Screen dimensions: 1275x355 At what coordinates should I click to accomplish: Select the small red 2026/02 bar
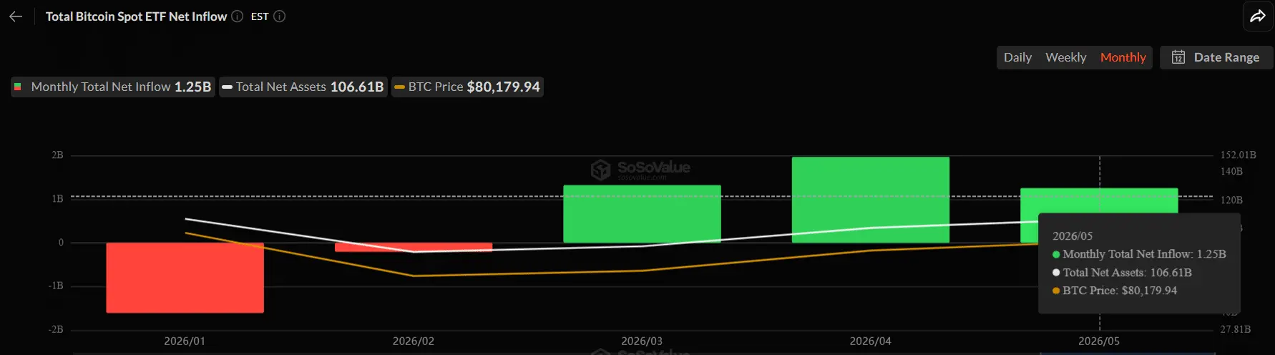click(x=414, y=247)
